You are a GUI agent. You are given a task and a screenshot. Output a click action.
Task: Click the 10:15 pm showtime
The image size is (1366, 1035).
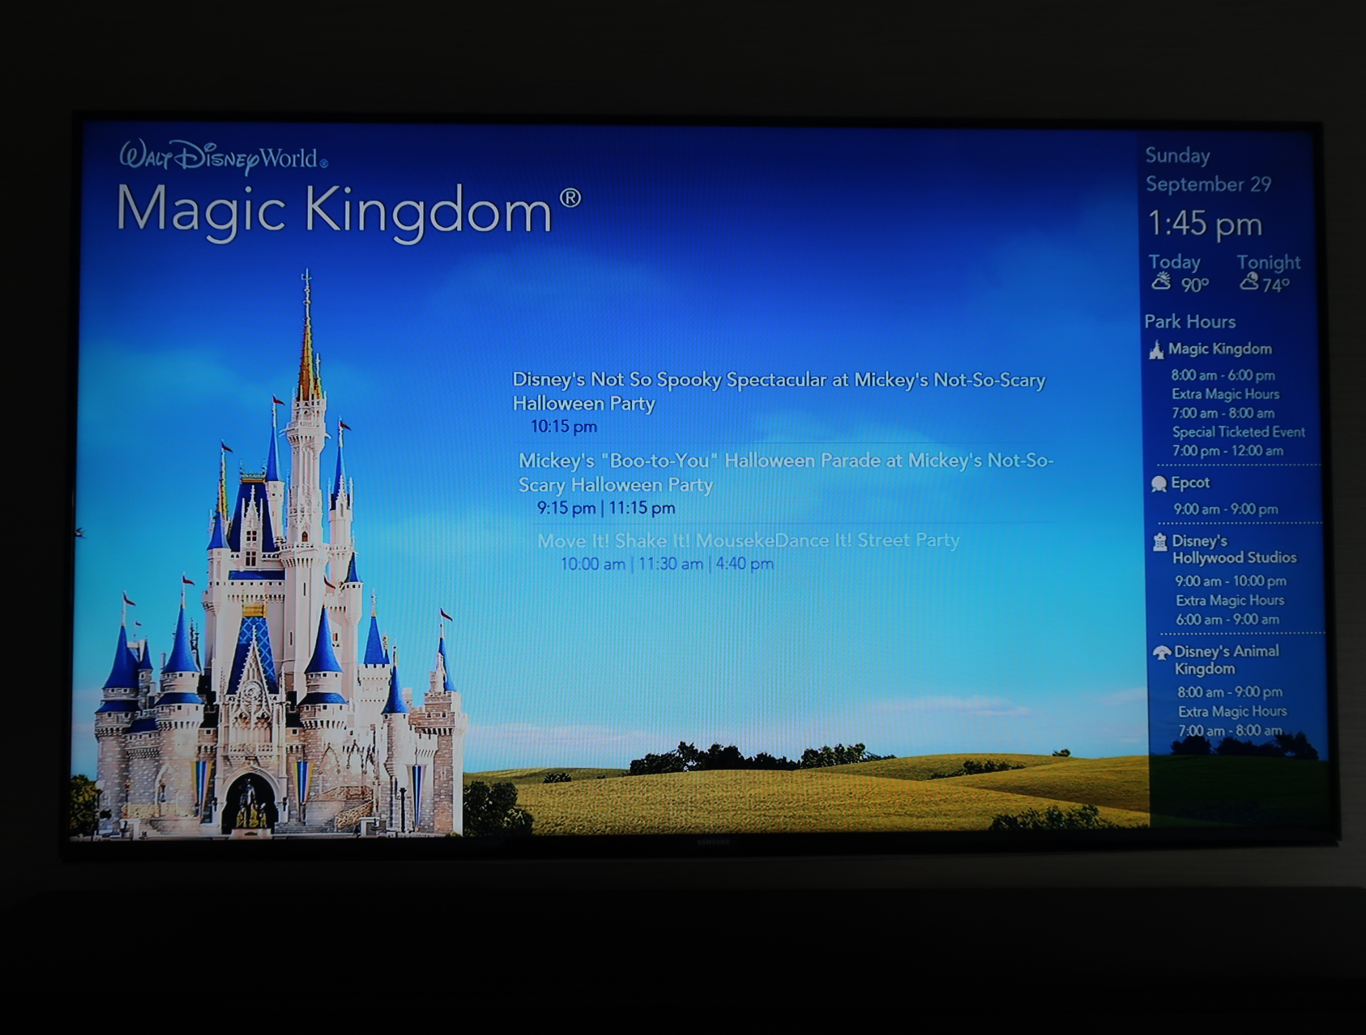coord(563,427)
